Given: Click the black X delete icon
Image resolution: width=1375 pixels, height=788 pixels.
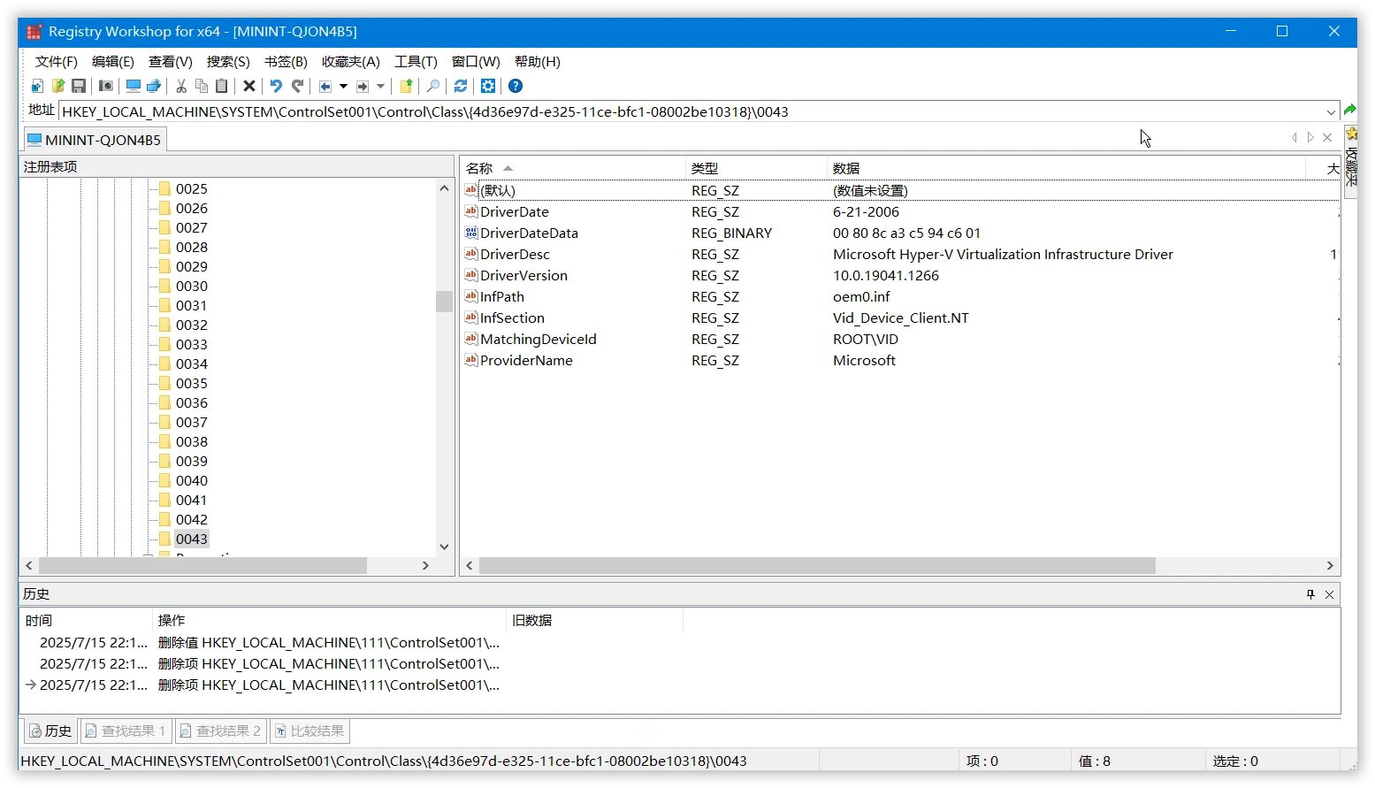Looking at the screenshot, I should click(249, 86).
